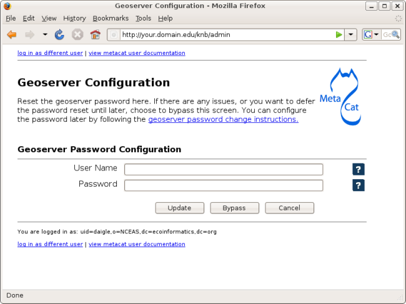
Task: Click the Stop loading icon
Action: pos(77,34)
